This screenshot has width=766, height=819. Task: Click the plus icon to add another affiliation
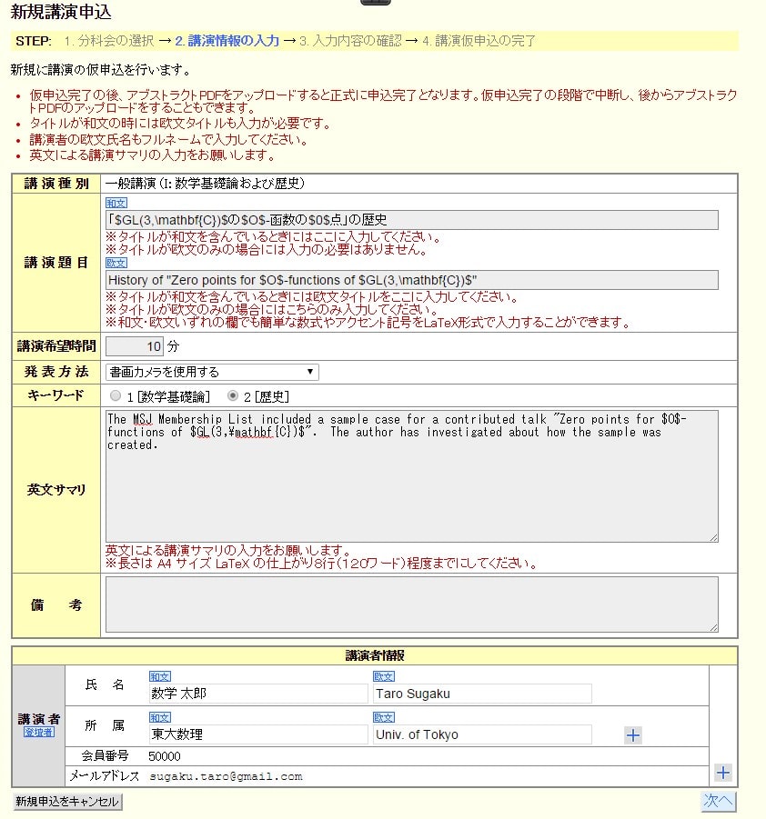633,735
